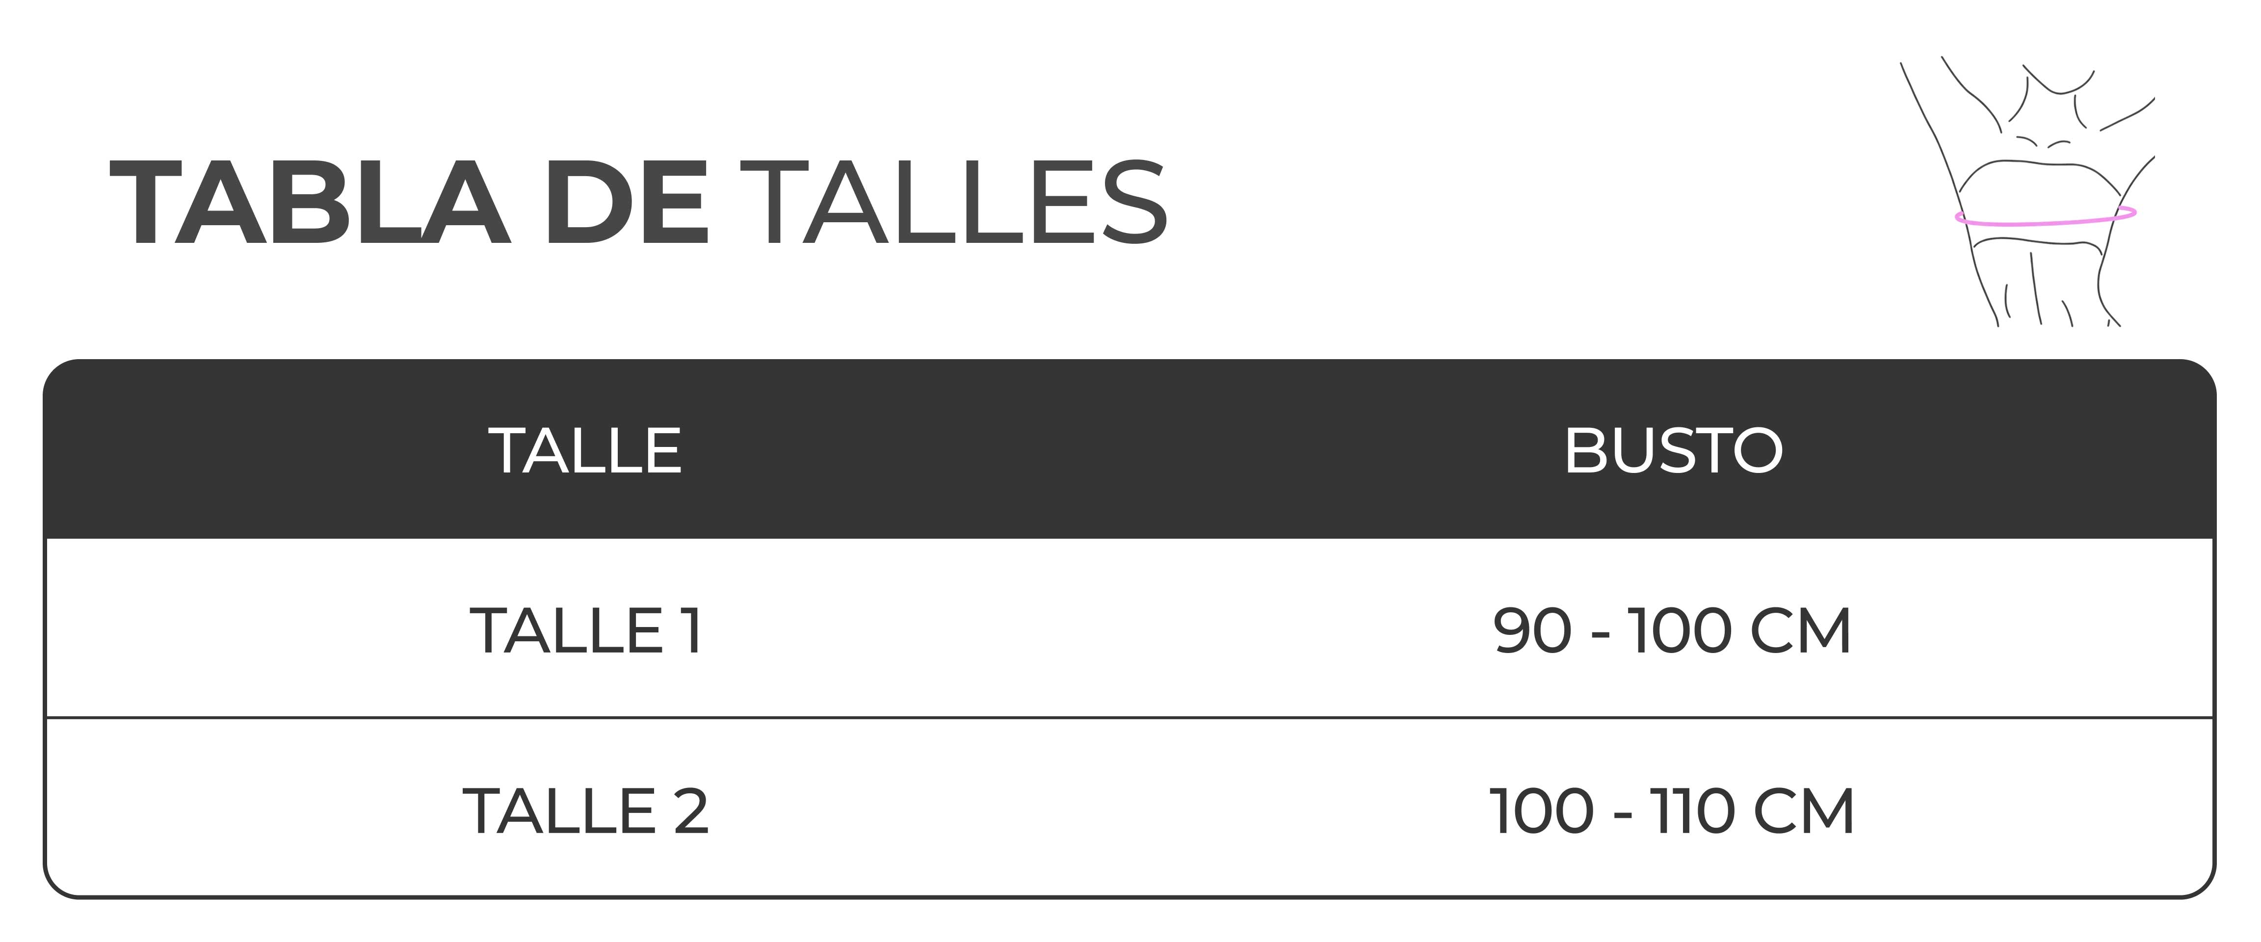Click the digit "2" in "TALLE 2"
Viewport: 2261px width, 942px height.
[691, 811]
